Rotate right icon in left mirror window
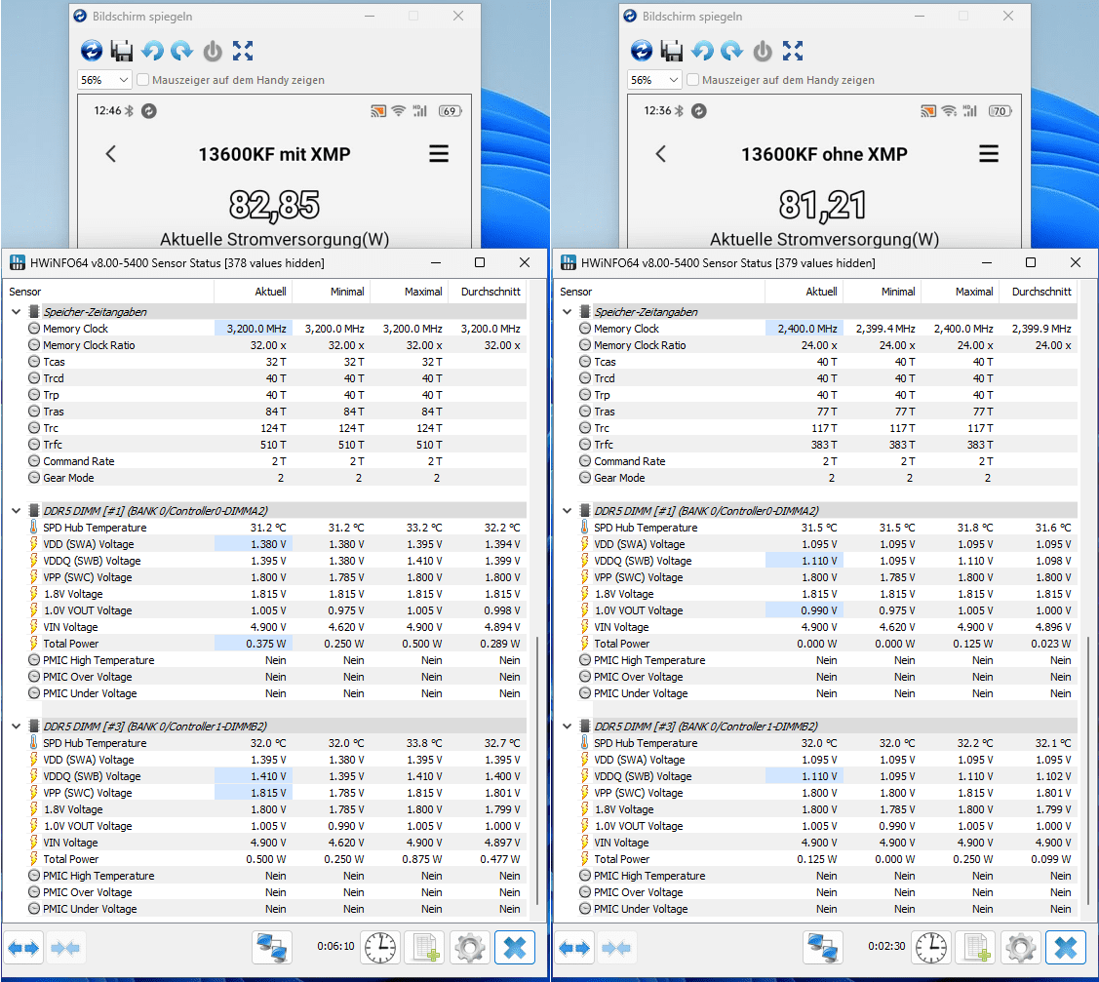The image size is (1099, 982). click(182, 51)
